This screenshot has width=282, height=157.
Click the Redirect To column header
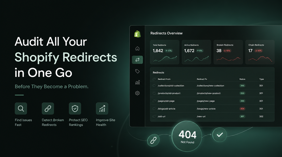click(202, 79)
